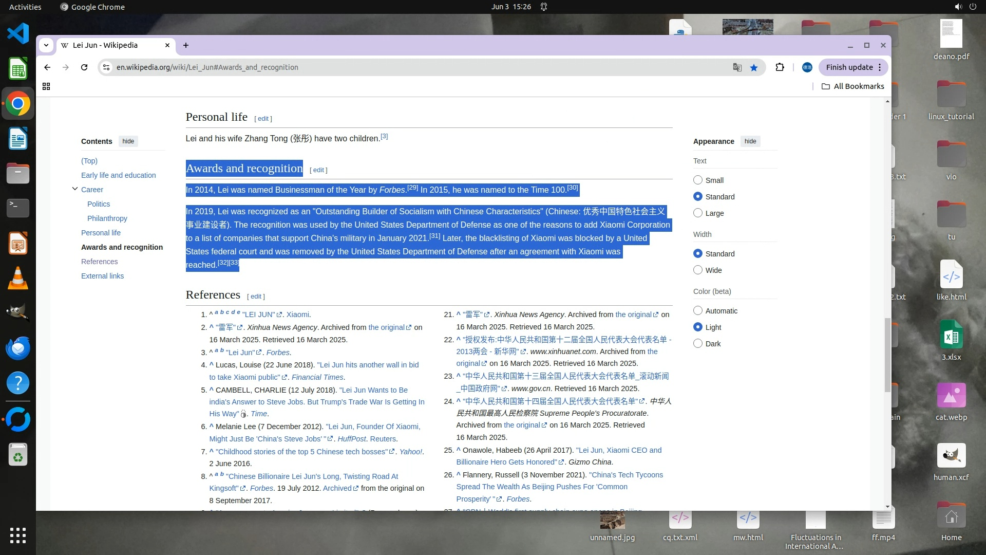The image size is (986, 555).
Task: Click the translate page icon in address bar
Action: tap(737, 67)
